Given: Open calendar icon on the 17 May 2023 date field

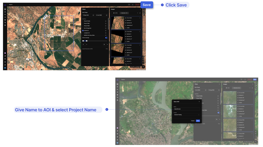Looking at the screenshot, I should pos(93,15).
